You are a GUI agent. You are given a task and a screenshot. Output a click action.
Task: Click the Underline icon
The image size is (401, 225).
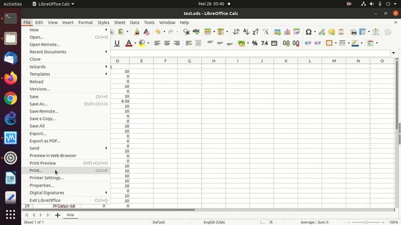pyautogui.click(x=117, y=43)
